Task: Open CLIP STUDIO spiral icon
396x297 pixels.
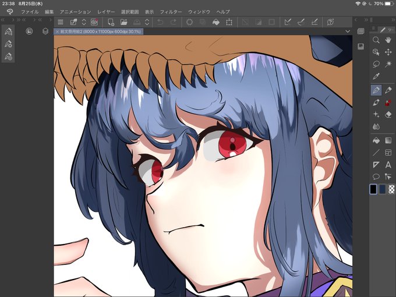Action: pos(94,22)
